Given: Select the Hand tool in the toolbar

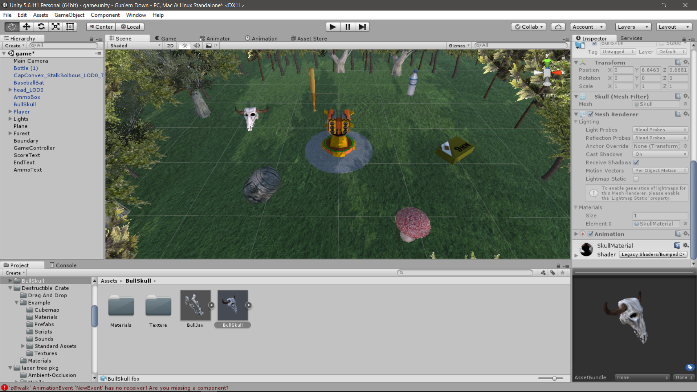Looking at the screenshot, I should pyautogui.click(x=11, y=26).
